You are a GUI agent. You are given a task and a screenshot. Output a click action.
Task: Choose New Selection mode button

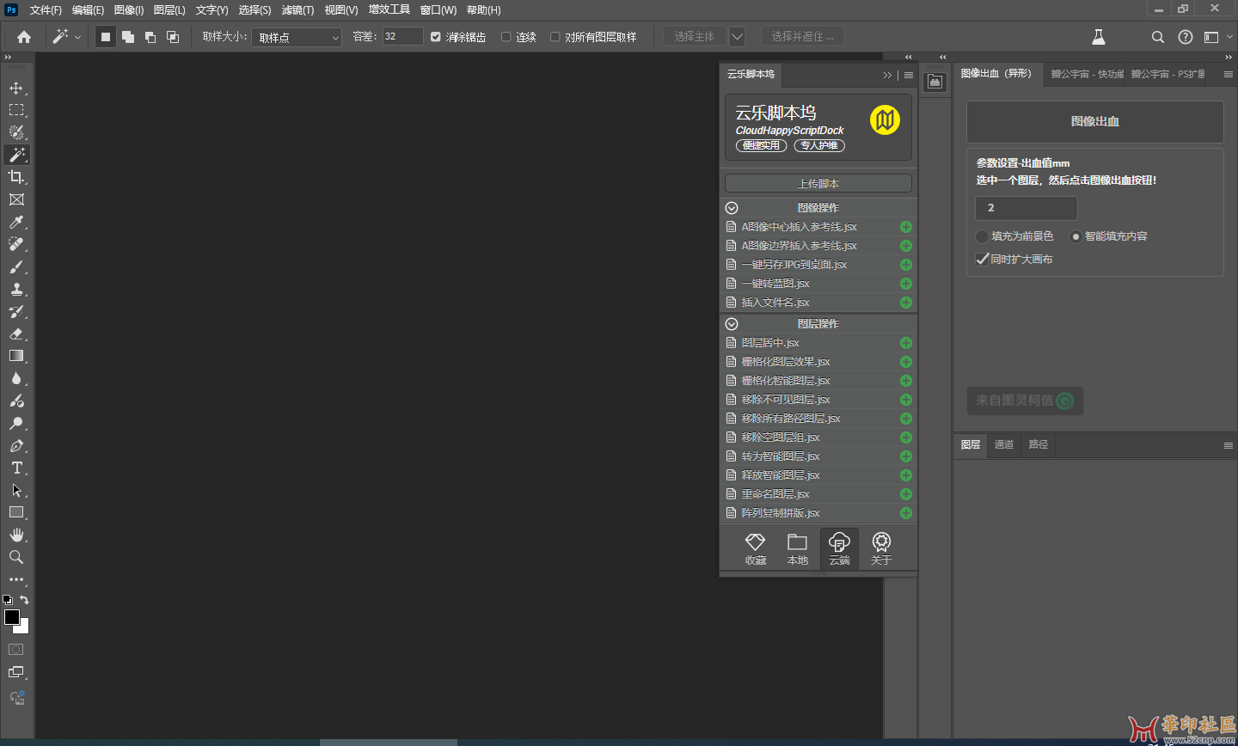click(x=106, y=37)
